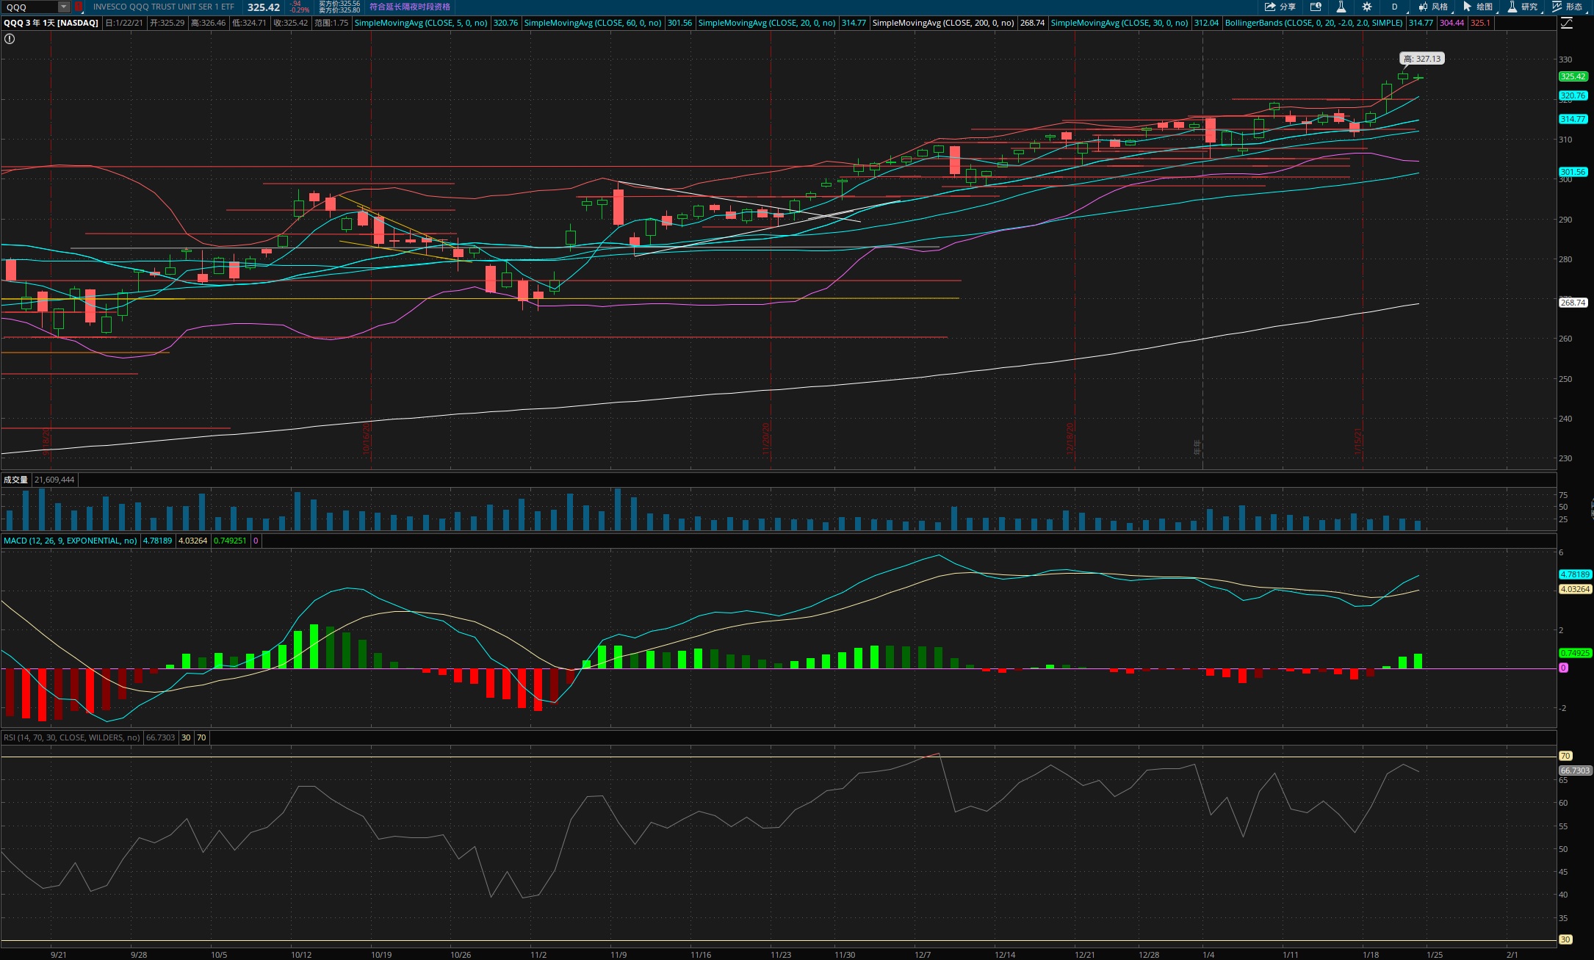Image resolution: width=1594 pixels, height=960 pixels.
Task: Click the 12/7 date on time axis
Action: tap(923, 955)
